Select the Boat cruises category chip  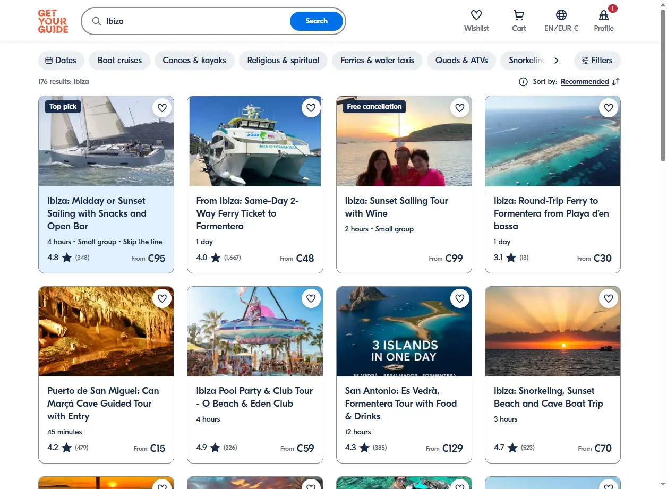[119, 61]
